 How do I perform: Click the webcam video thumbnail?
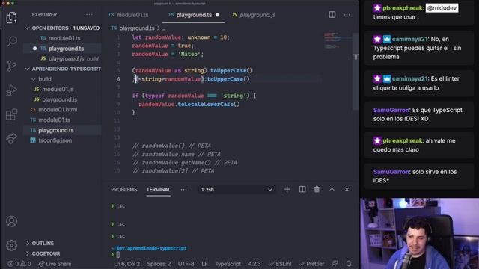pos(419,234)
